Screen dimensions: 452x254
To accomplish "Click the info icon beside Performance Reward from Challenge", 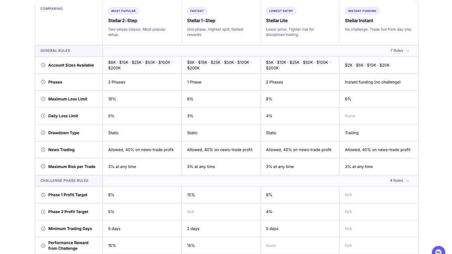I will 43,245.
